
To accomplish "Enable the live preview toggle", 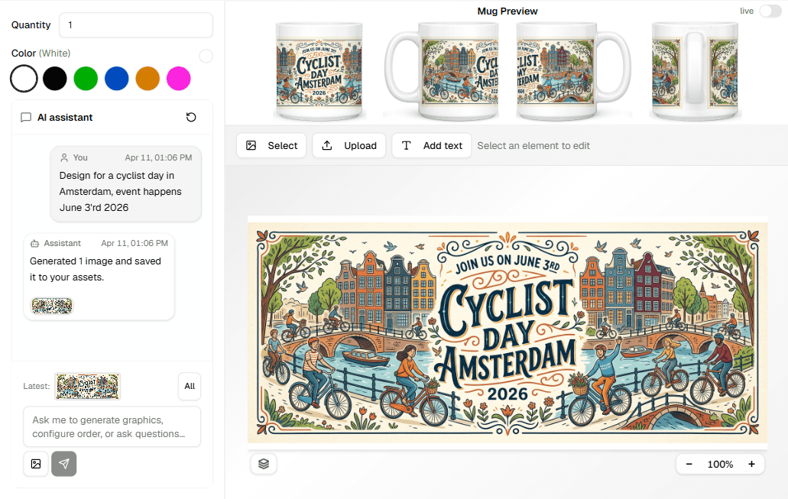I will coord(770,11).
